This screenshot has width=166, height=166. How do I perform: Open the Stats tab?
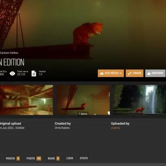coord(84,158)
